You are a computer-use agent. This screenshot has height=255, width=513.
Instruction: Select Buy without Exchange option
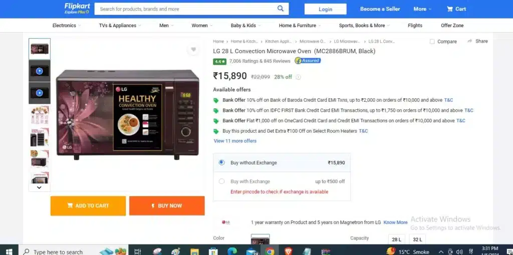pyautogui.click(x=222, y=162)
